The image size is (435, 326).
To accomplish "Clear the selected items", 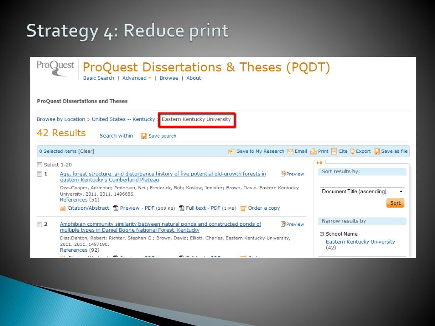I will point(86,152).
